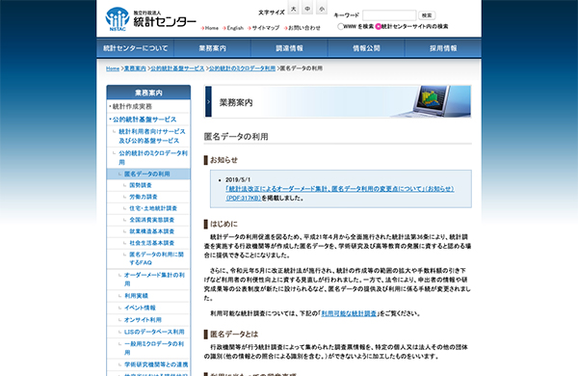Click the はじめに section heading

(223, 224)
